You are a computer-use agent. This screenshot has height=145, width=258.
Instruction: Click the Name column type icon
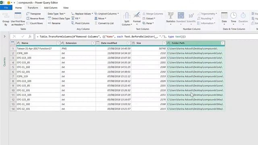pyautogui.click(x=19, y=43)
